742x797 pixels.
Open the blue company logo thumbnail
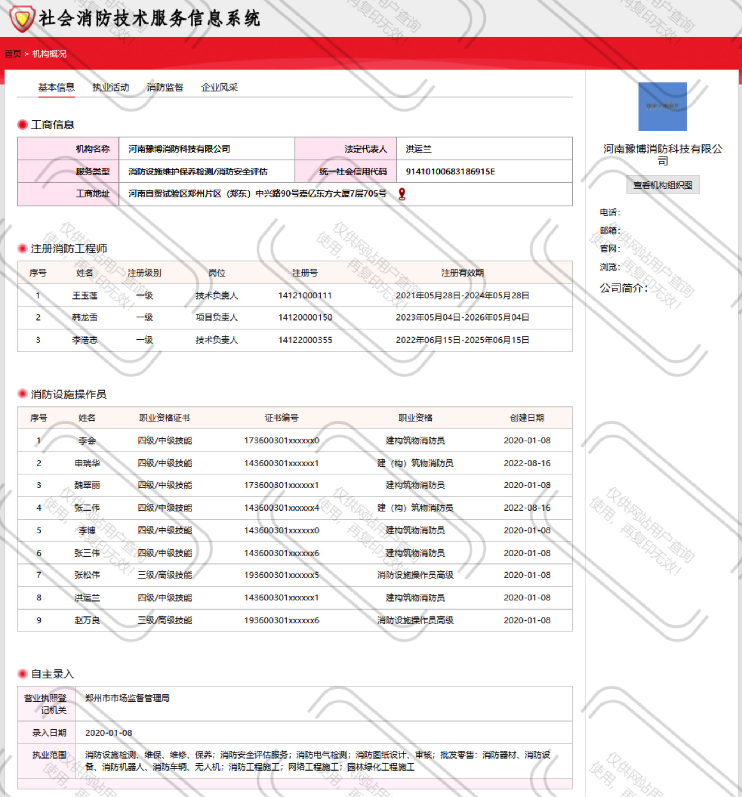662,106
